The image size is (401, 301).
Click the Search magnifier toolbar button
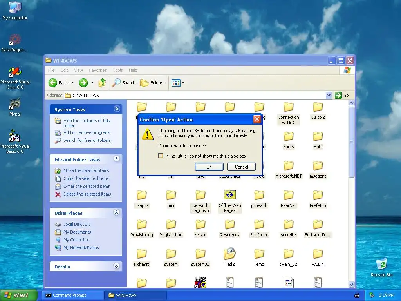(124, 83)
